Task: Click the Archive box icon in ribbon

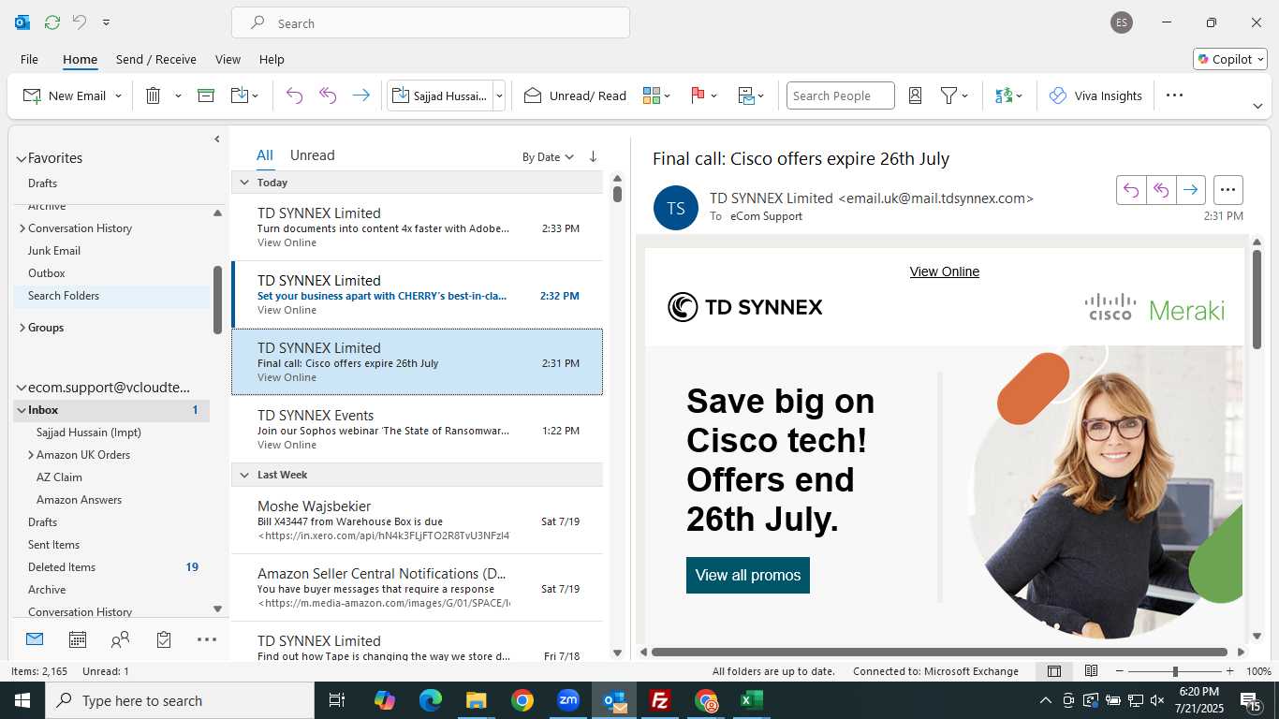Action: 206,95
